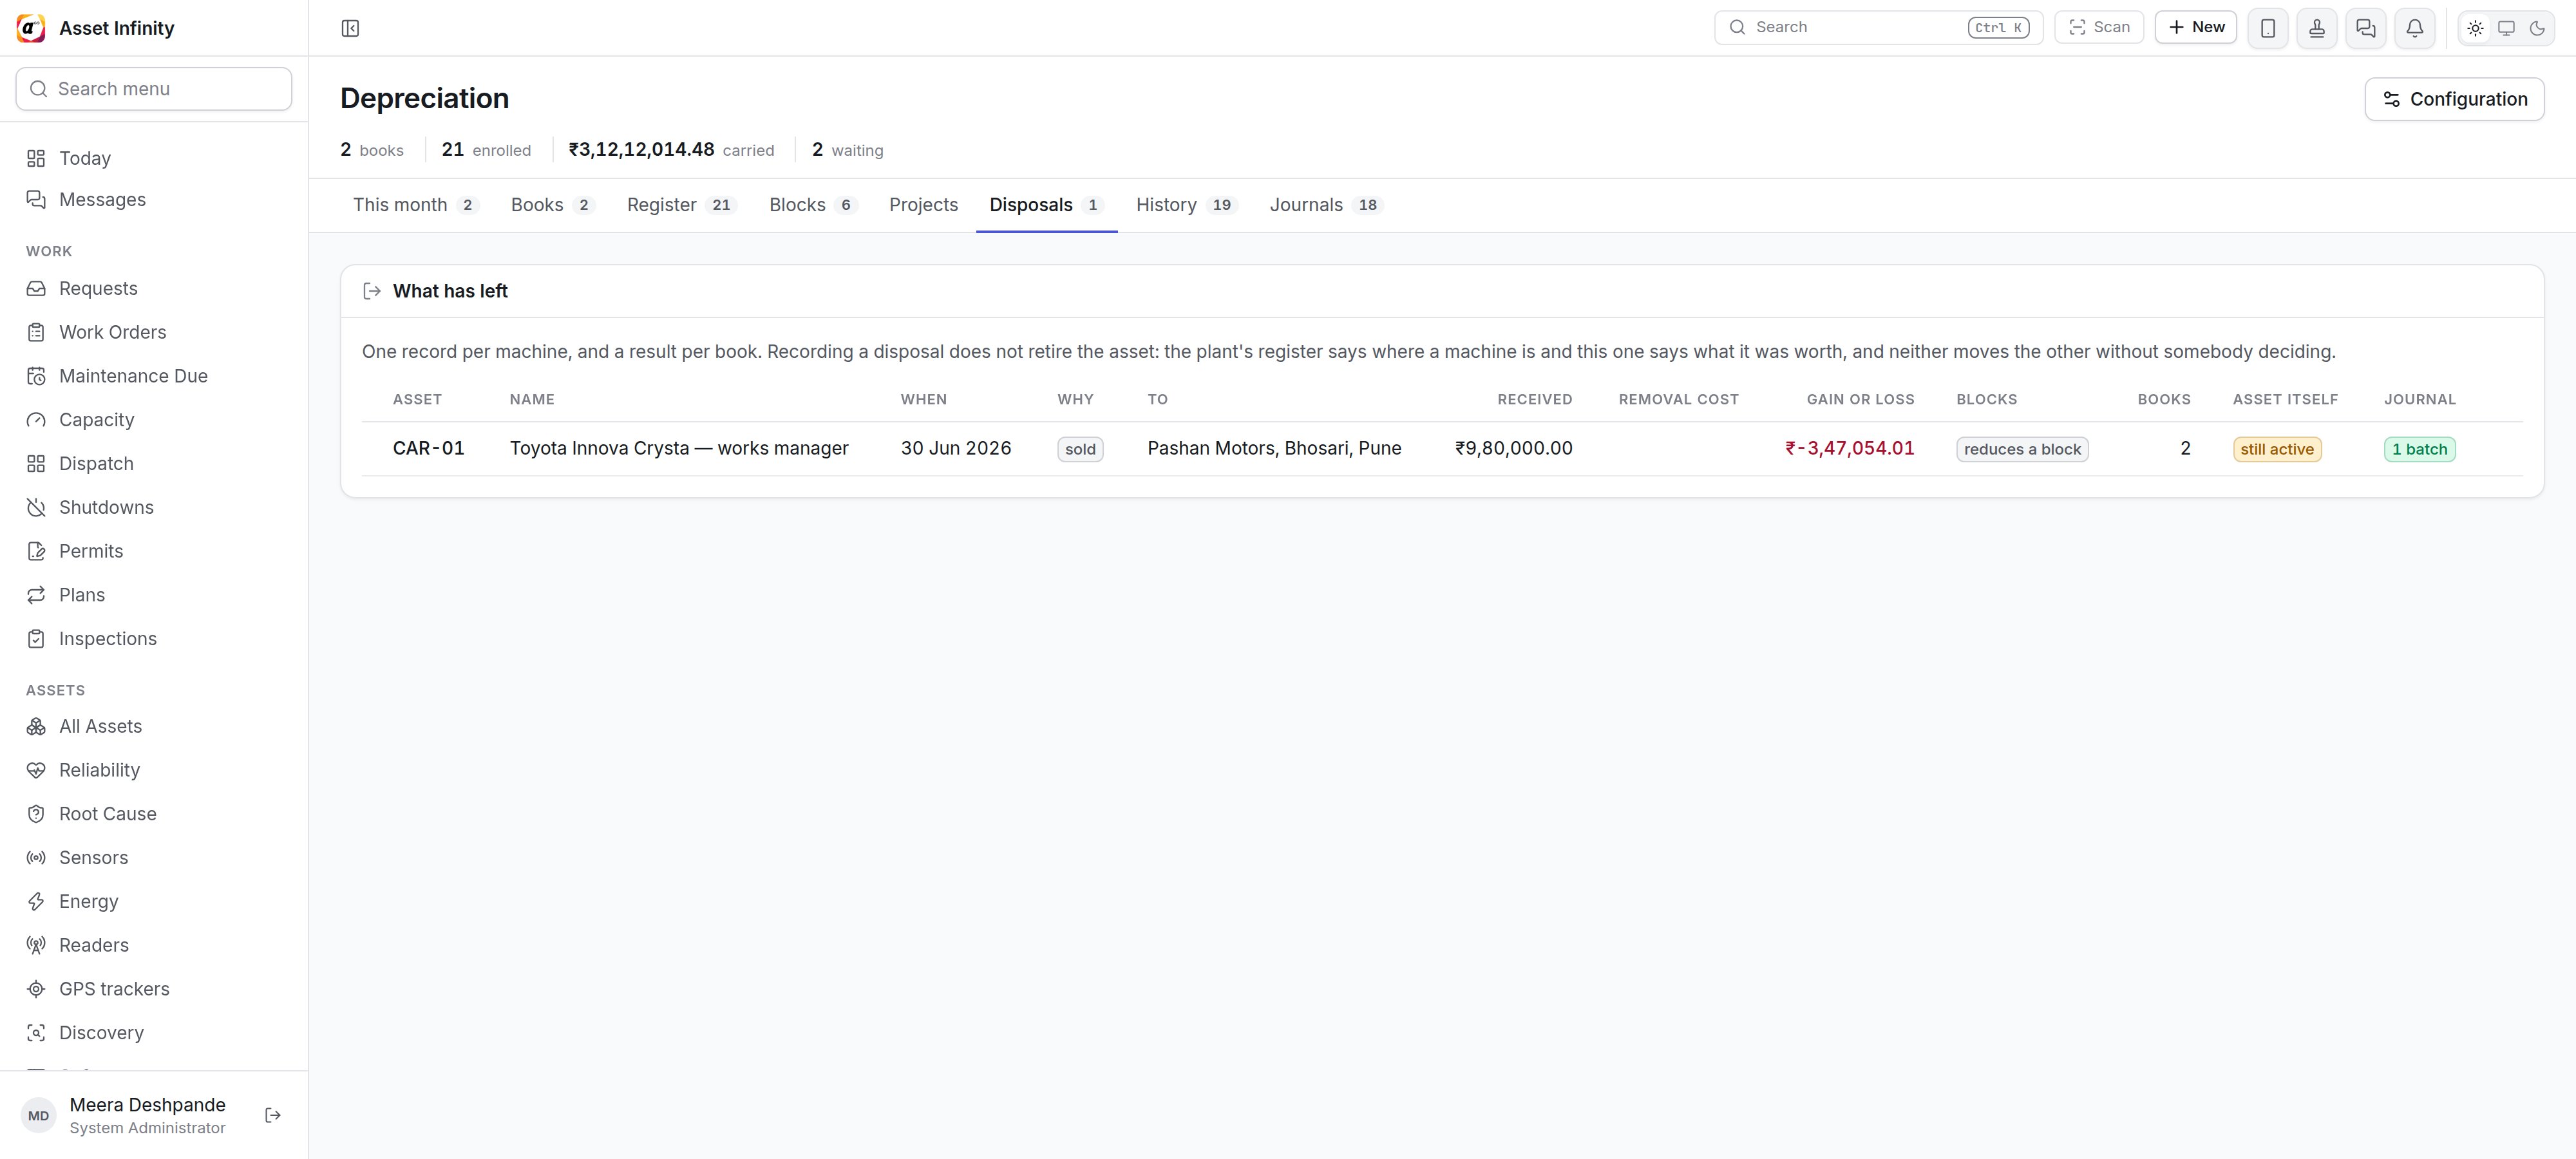Switch to the This month tab
Screen dimensions: 2576x1159
[416, 205]
